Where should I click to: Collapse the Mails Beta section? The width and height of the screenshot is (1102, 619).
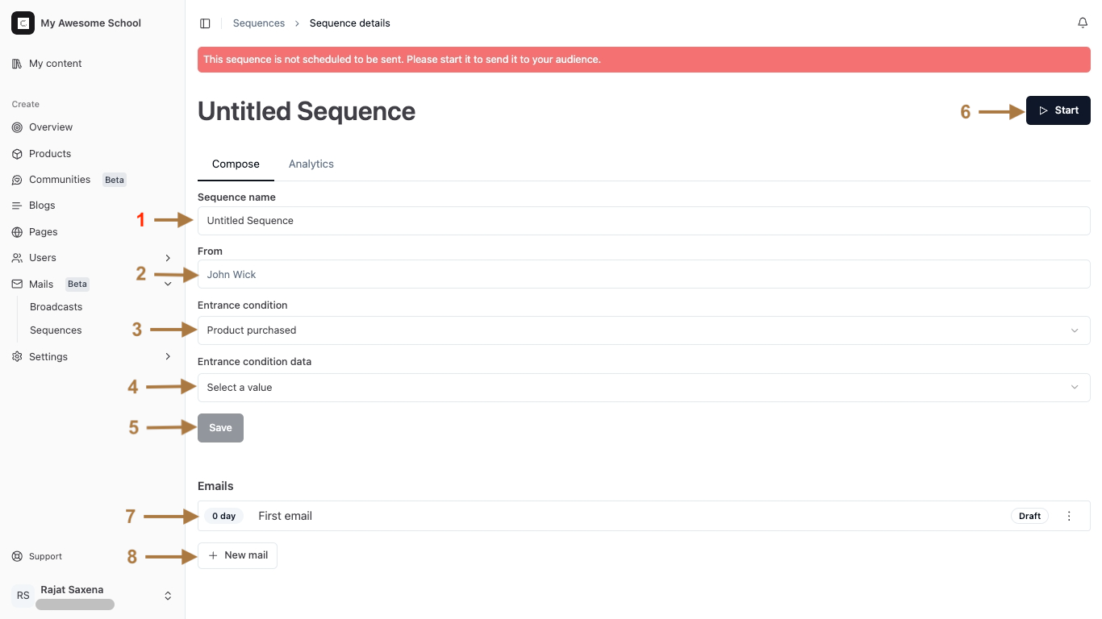click(x=168, y=284)
